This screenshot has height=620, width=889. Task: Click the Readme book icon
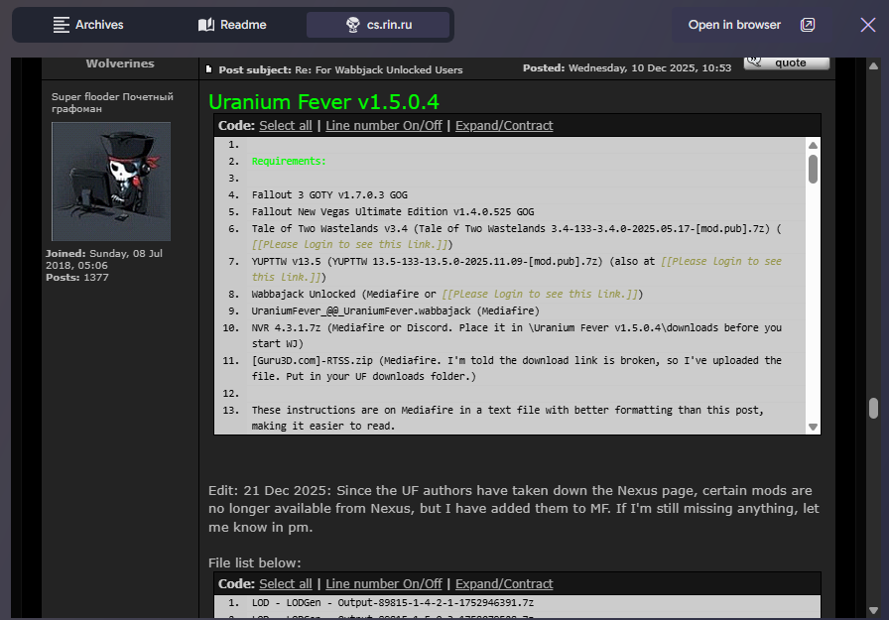point(206,25)
